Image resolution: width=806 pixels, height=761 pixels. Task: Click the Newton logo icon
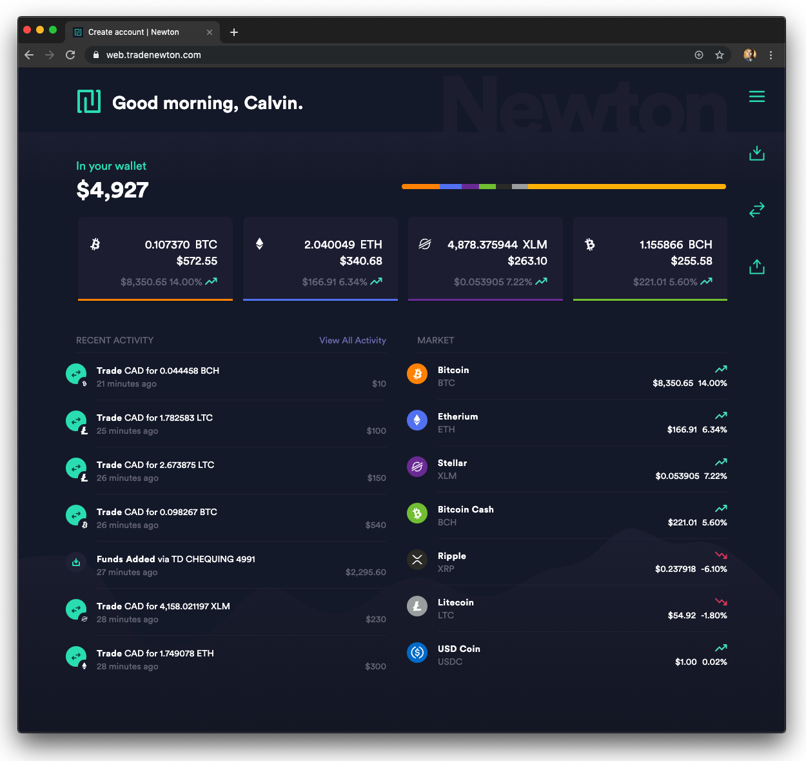(89, 101)
